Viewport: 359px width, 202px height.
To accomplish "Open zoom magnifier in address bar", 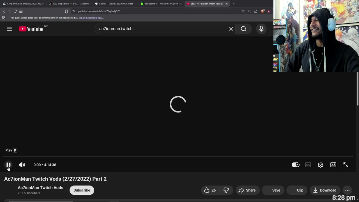I will (x=249, y=11).
